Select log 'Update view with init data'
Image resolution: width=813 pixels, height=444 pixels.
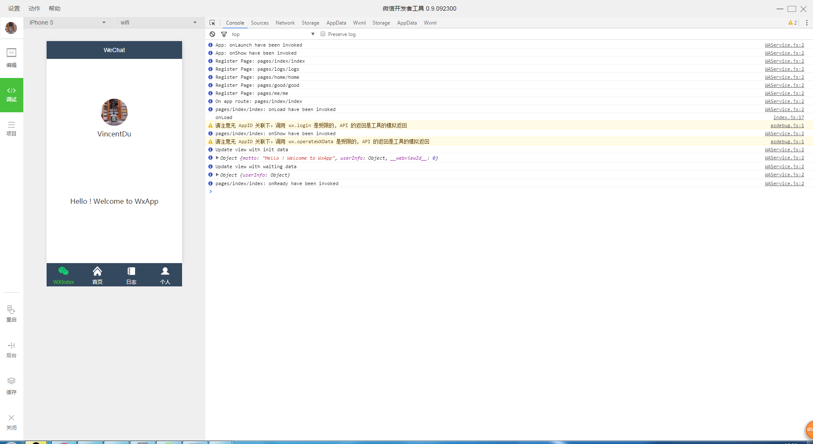click(252, 150)
